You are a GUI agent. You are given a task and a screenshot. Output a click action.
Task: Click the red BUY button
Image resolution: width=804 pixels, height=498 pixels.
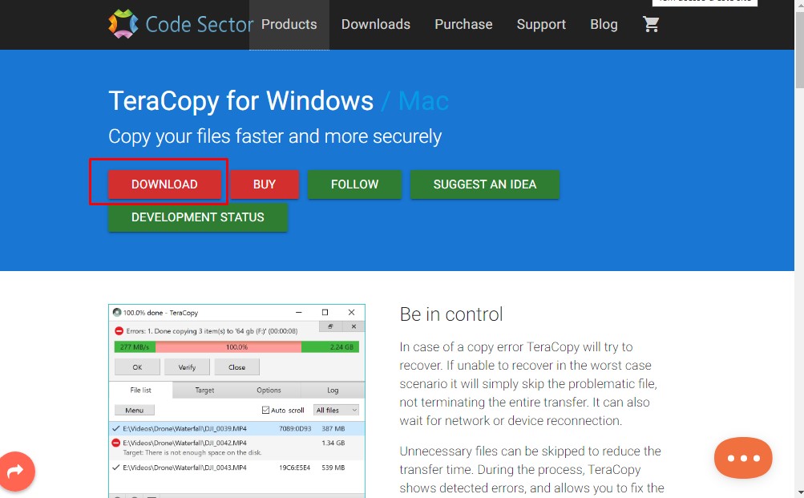(265, 184)
